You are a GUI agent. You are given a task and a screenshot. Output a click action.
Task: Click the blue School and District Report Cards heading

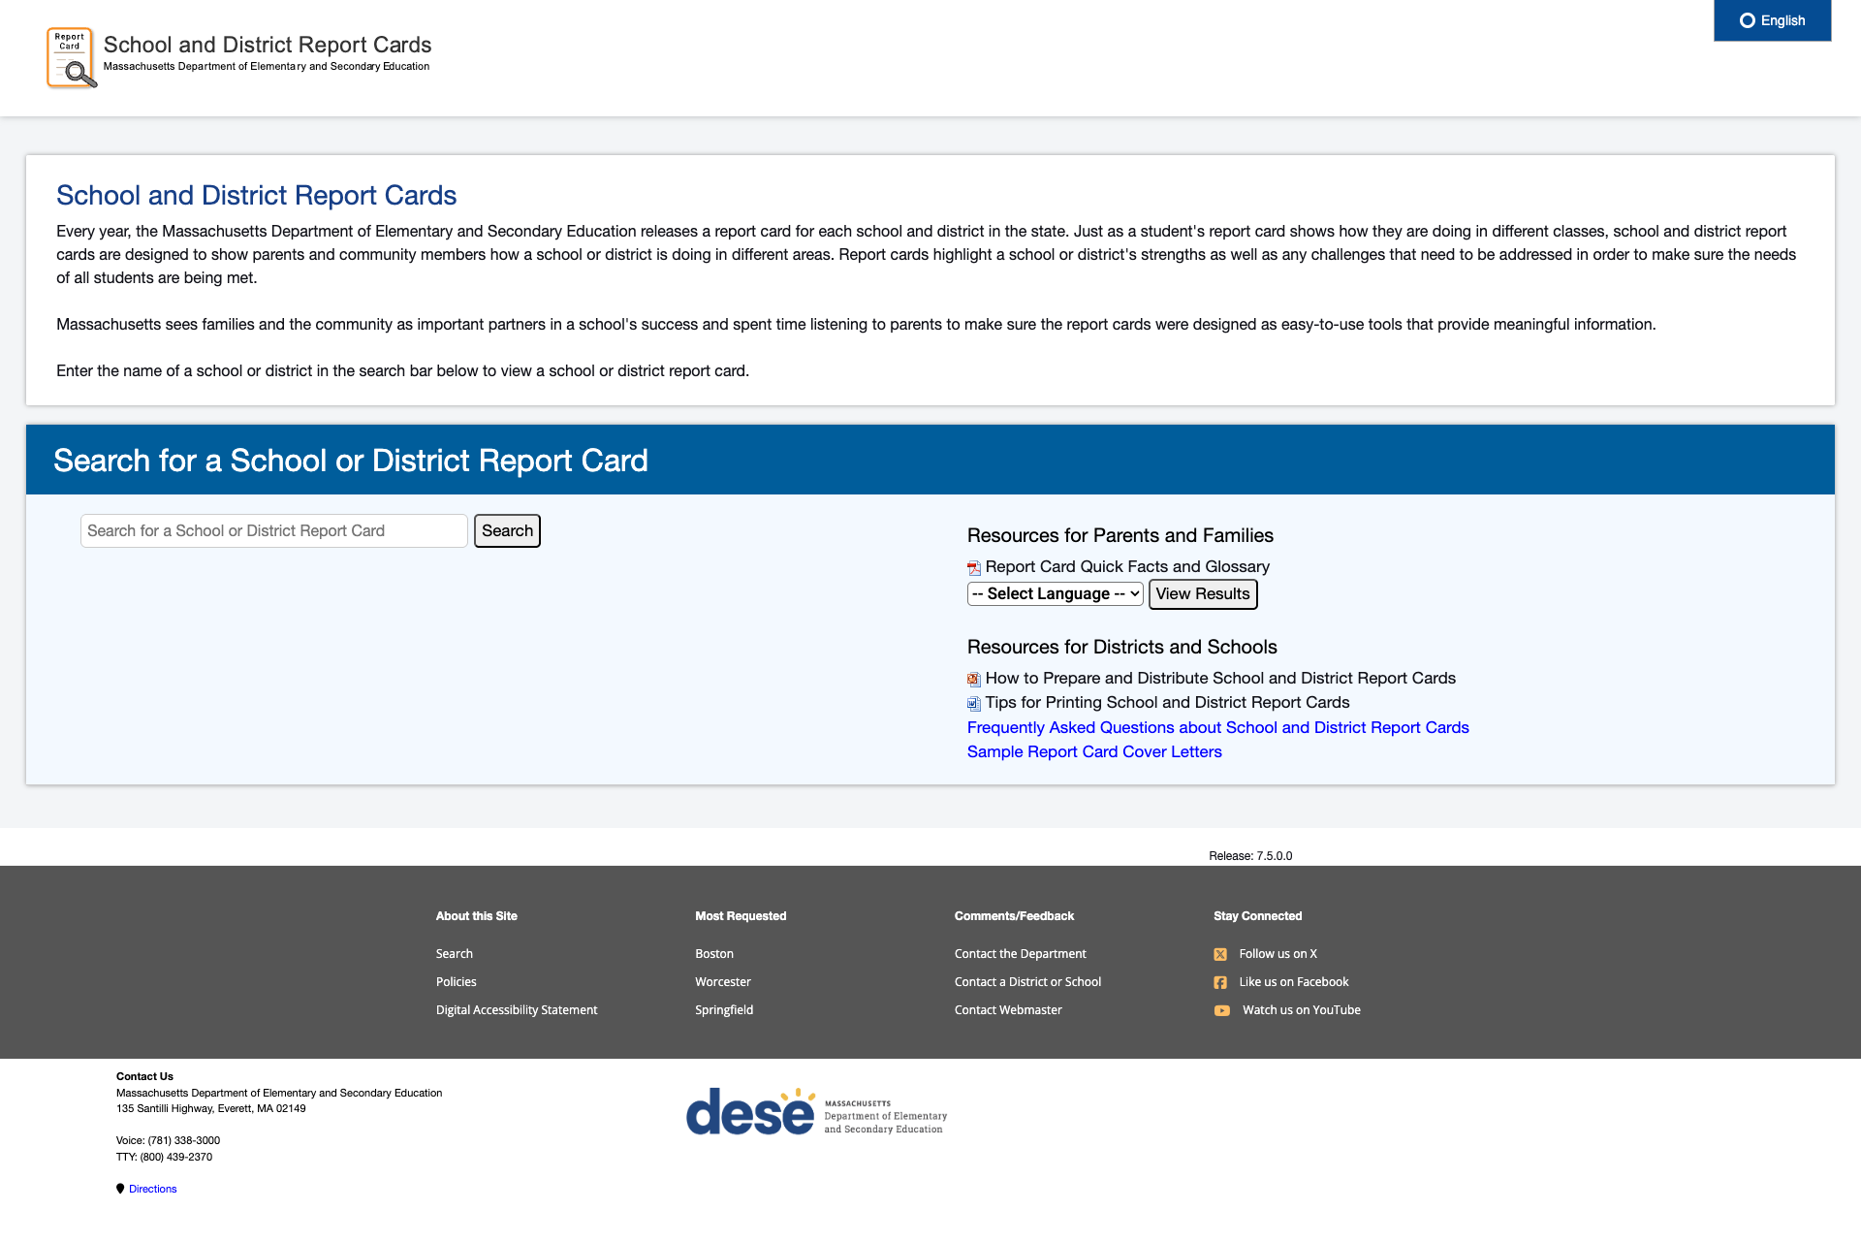point(256,195)
